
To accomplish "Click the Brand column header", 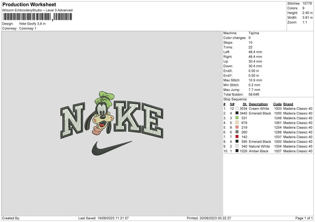I will point(288,104).
